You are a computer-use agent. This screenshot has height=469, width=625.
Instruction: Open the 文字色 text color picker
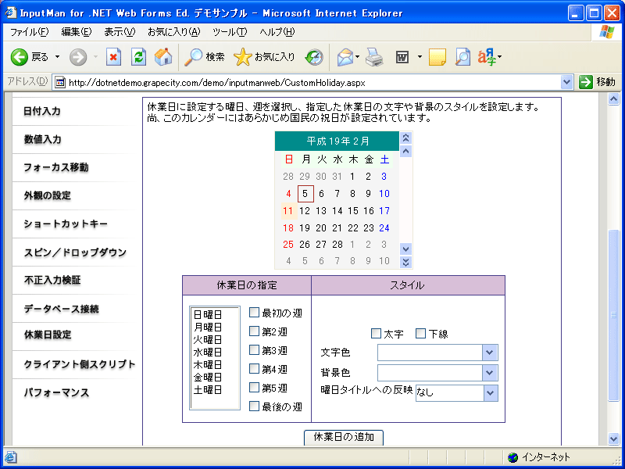tap(488, 353)
